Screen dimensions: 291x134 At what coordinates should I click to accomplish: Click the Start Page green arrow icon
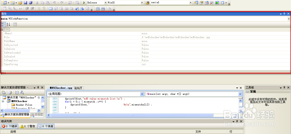tap(217, 3)
